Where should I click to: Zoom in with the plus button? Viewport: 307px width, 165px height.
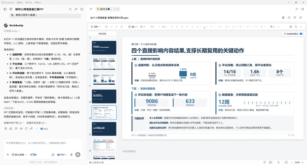point(303,162)
